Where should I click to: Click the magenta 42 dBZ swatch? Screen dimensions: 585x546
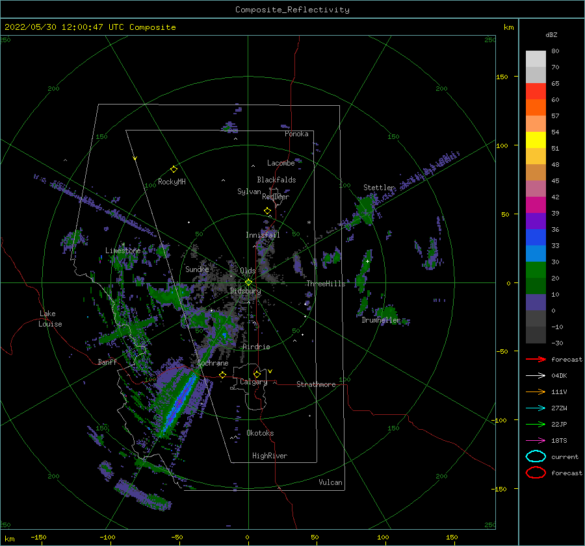pos(536,205)
